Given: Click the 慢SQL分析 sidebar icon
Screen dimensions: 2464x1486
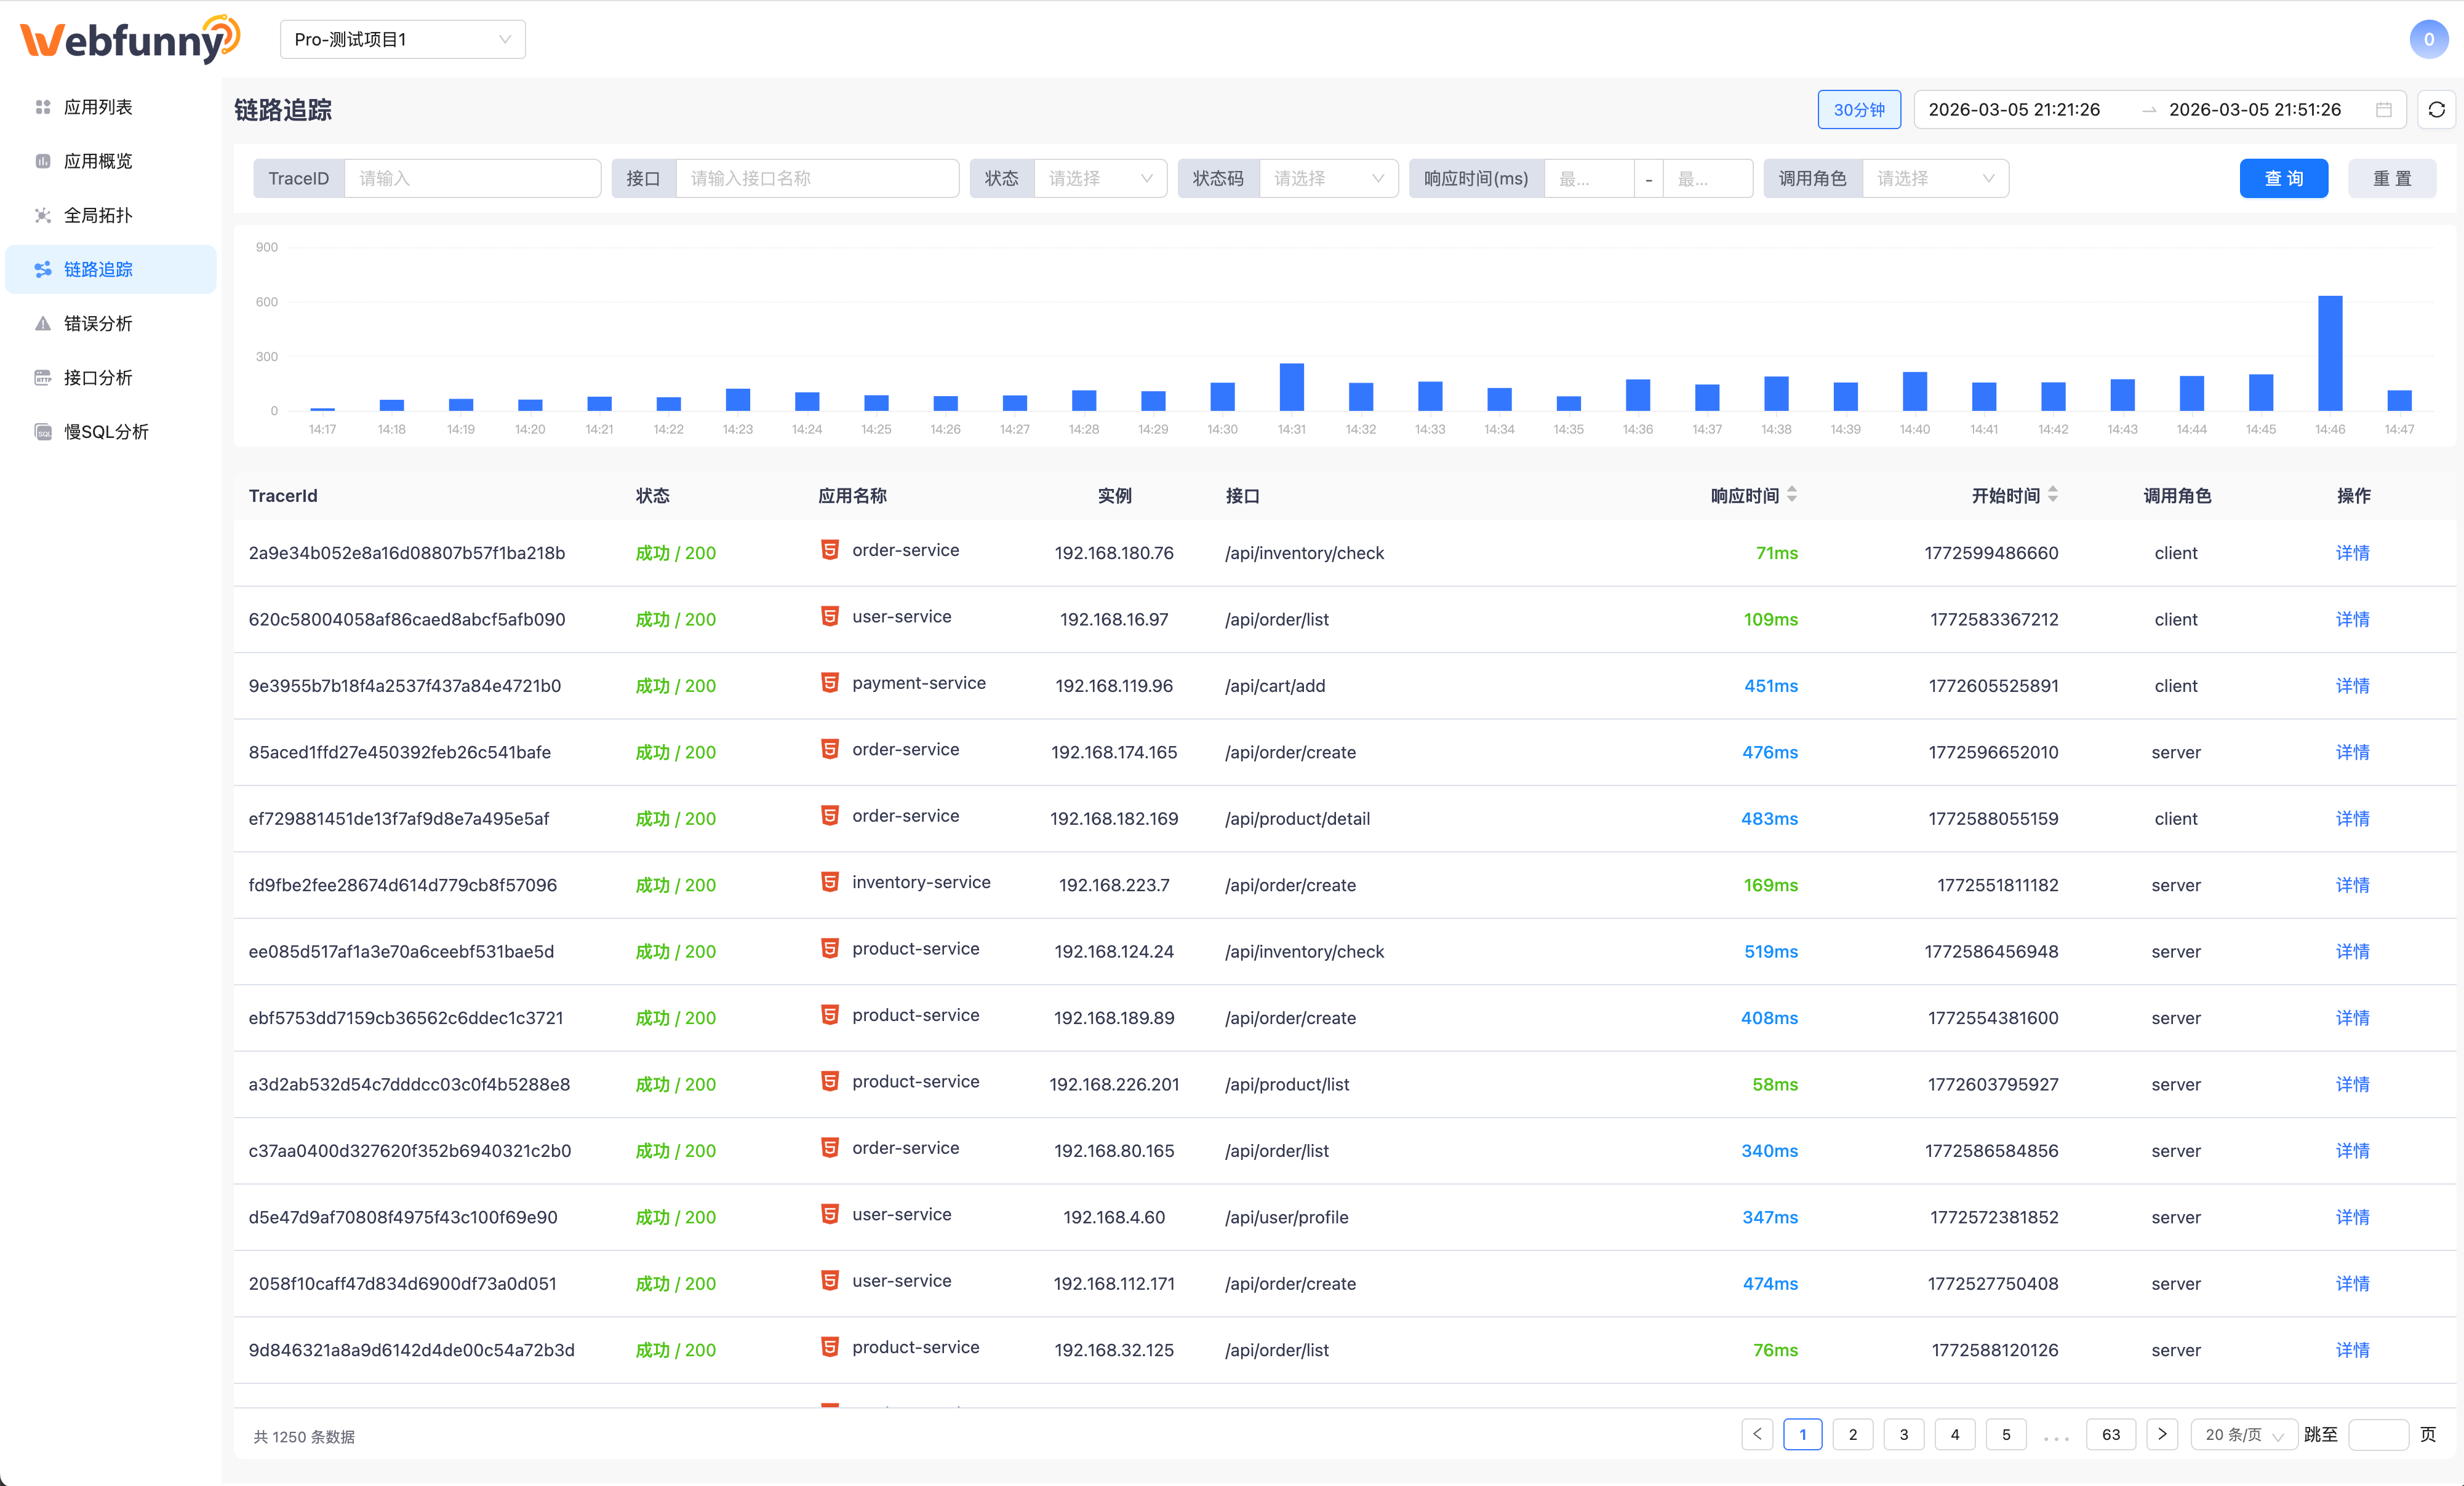Looking at the screenshot, I should point(43,432).
